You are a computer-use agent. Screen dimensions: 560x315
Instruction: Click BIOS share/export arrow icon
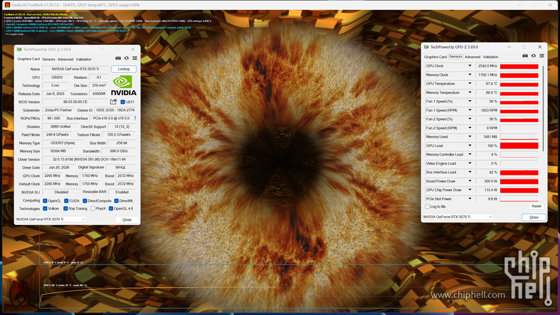(x=113, y=102)
